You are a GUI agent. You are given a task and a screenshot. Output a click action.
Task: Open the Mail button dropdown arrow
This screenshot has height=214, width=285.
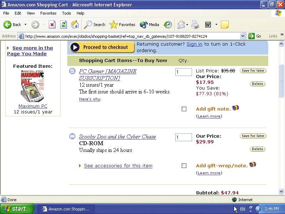pos(187,25)
